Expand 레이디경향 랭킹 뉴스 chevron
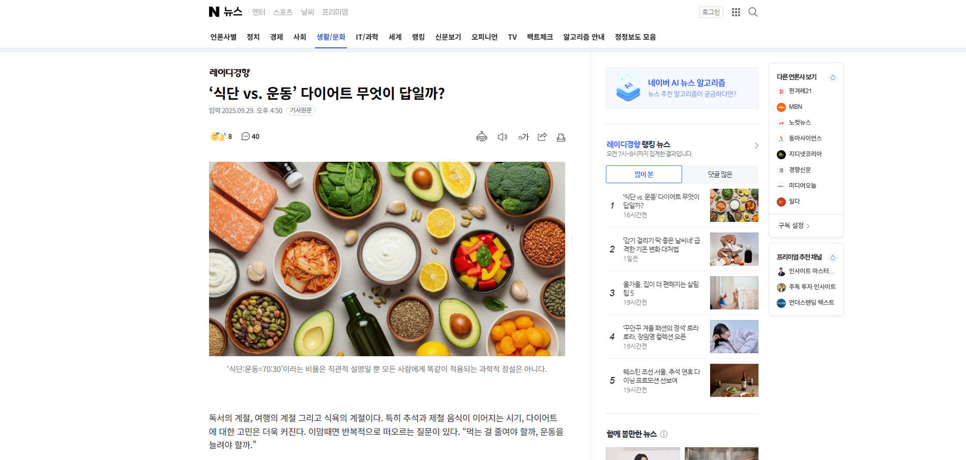The image size is (966, 460). tap(756, 146)
